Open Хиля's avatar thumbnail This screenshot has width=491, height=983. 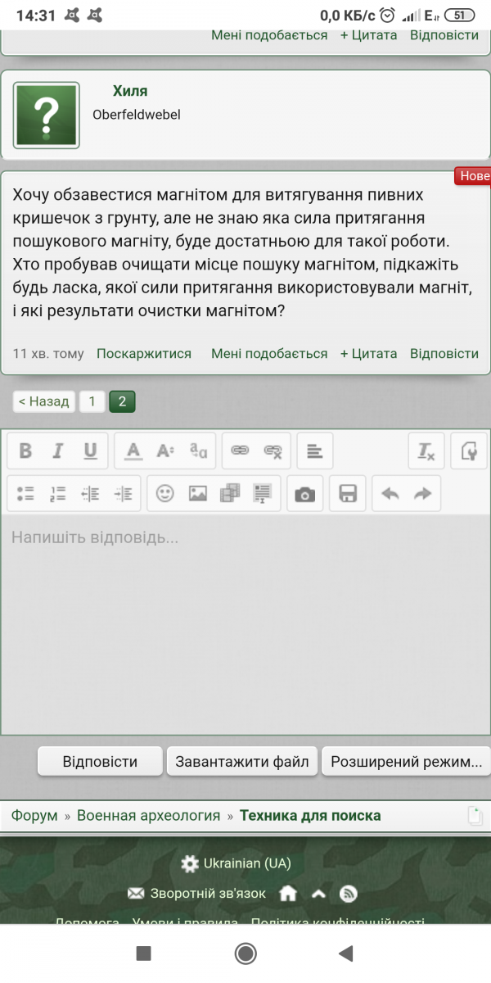click(x=47, y=116)
